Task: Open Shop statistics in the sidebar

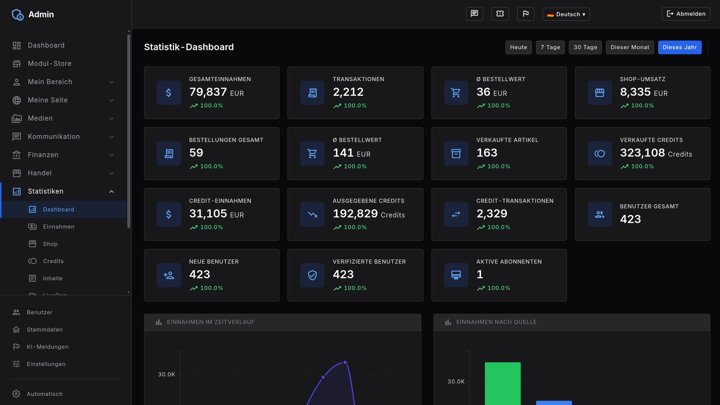Action: (63, 244)
